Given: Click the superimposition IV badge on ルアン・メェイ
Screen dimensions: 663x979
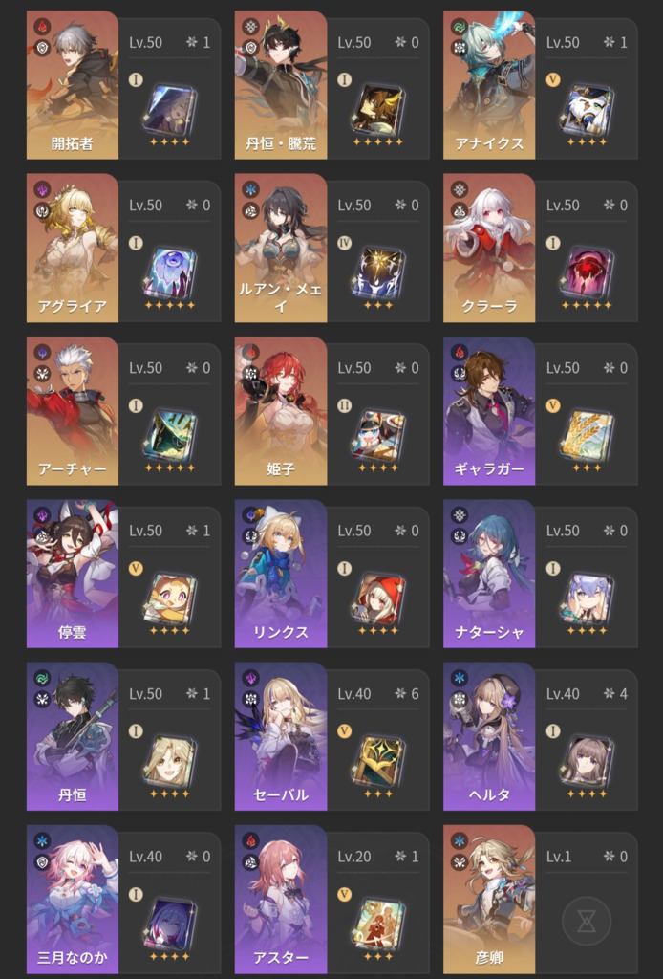Looking at the screenshot, I should [x=344, y=243].
